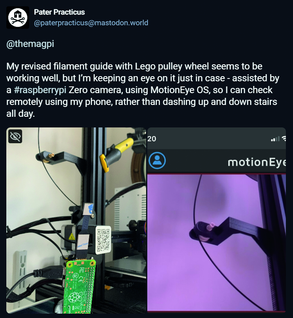293x318 pixels.
Task: Click the post body text
Action: [x=143, y=90]
